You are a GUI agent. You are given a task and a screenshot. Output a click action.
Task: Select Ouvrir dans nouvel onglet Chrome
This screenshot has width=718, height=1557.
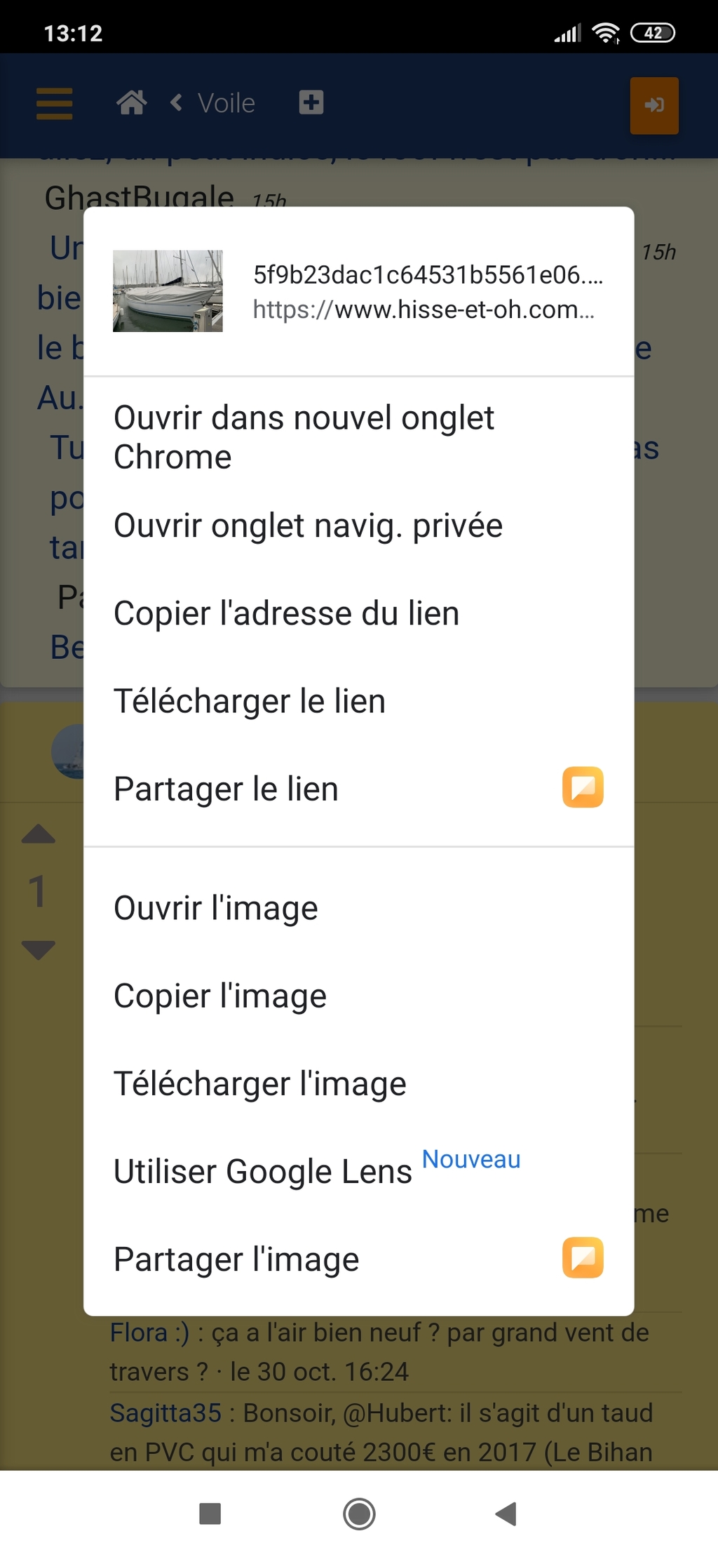coord(359,437)
